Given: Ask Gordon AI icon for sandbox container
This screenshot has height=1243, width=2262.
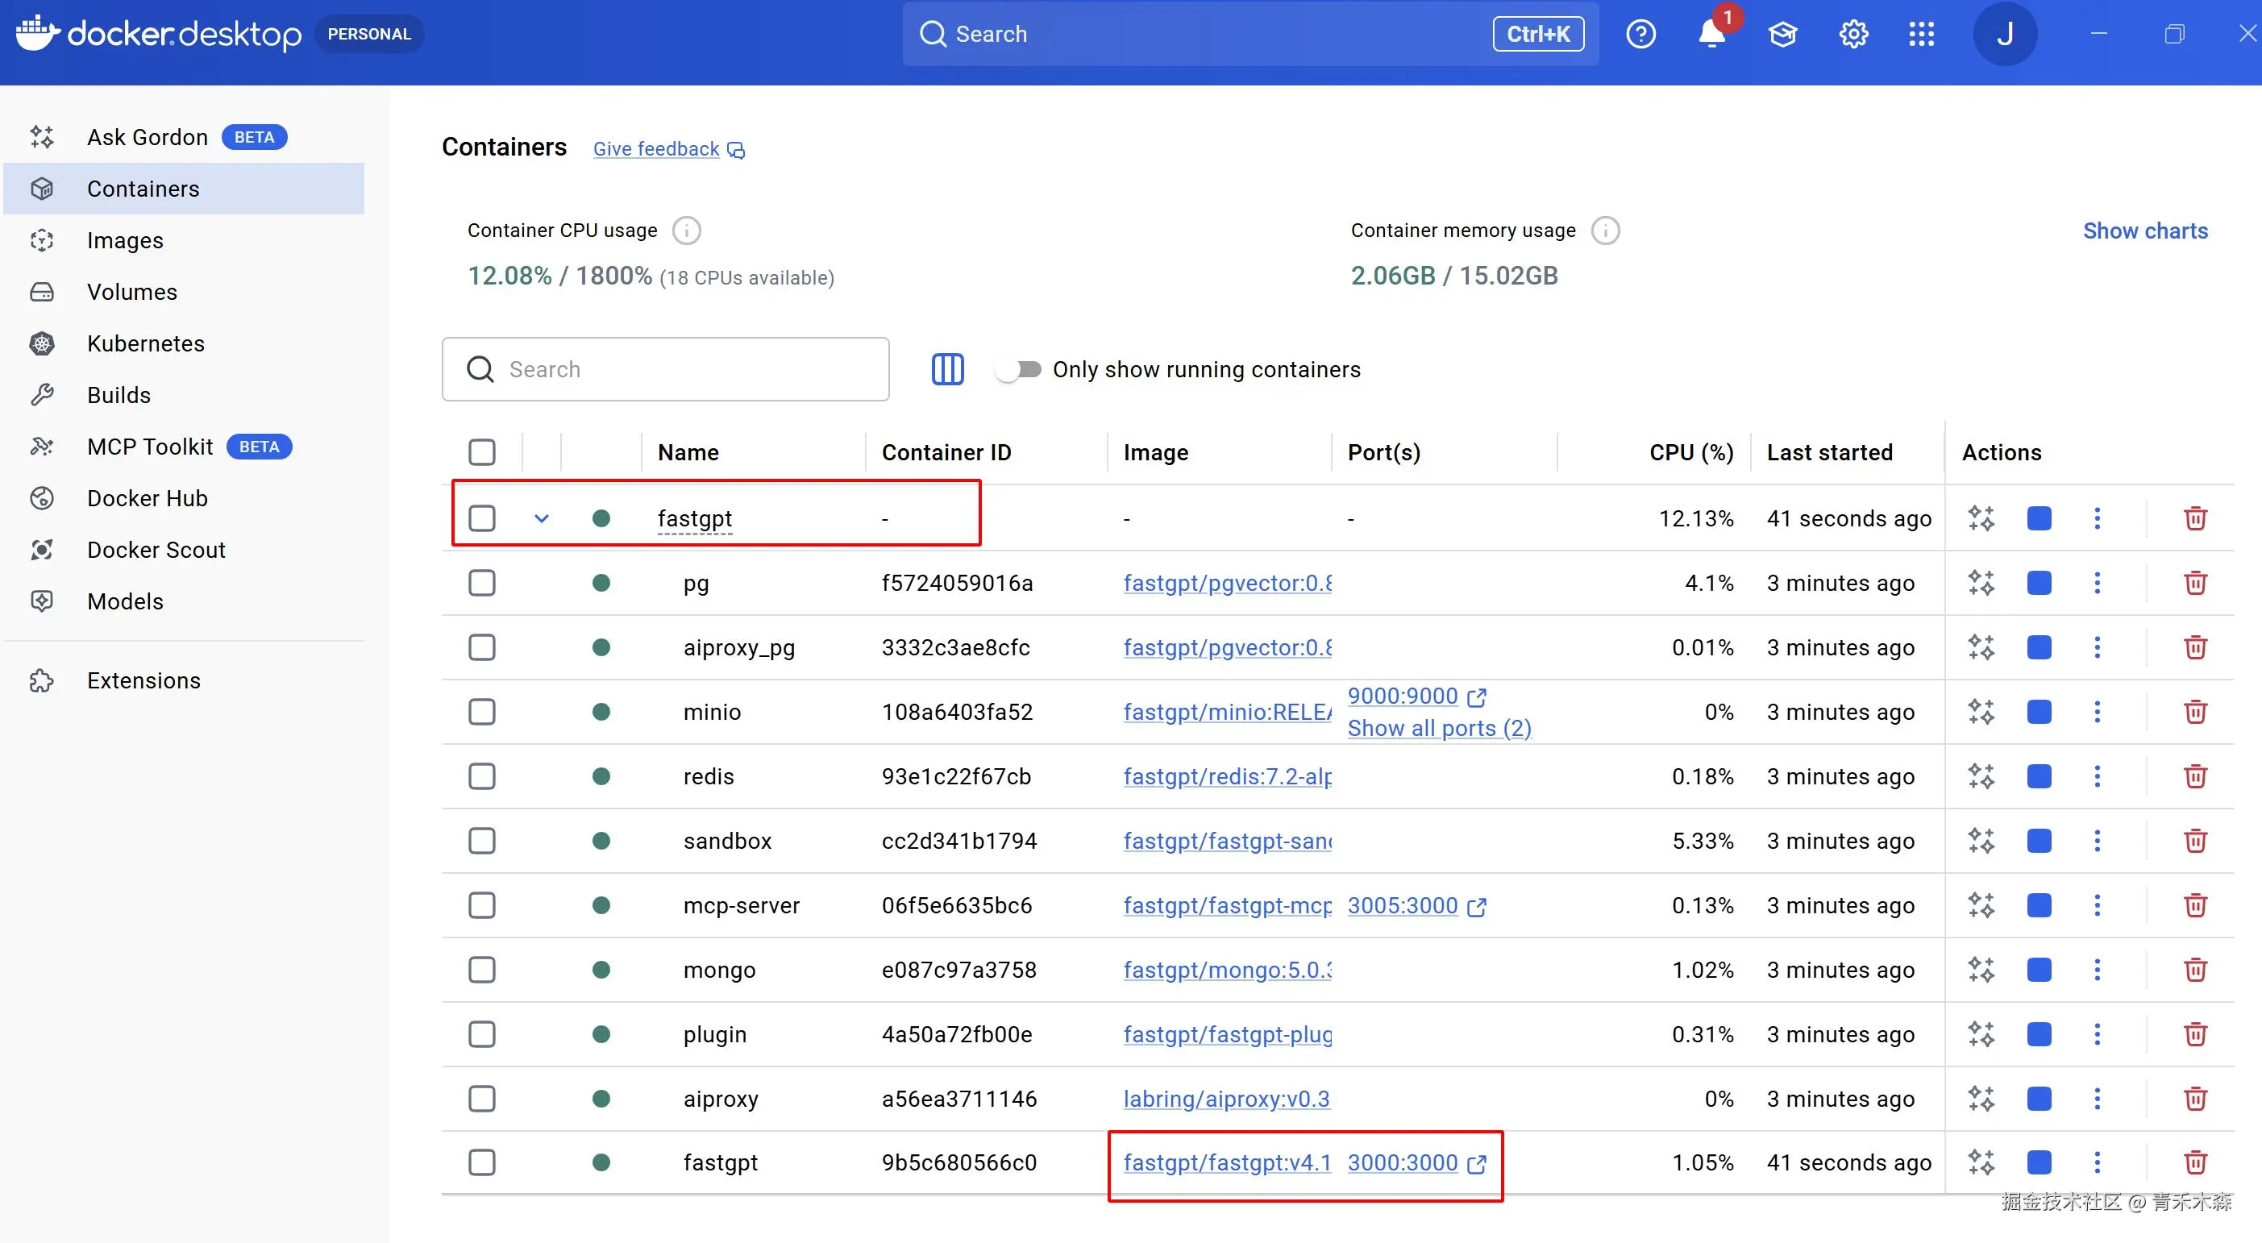Looking at the screenshot, I should (1981, 840).
